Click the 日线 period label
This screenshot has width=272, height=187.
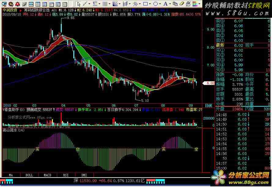[208, 105]
